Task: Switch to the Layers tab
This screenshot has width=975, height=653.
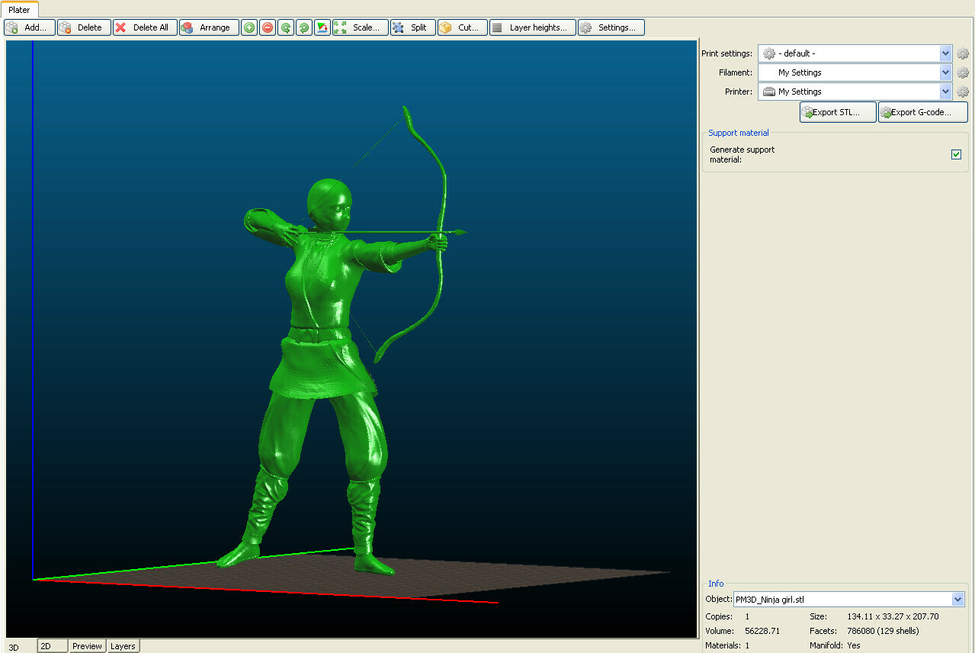Action: pyautogui.click(x=123, y=646)
